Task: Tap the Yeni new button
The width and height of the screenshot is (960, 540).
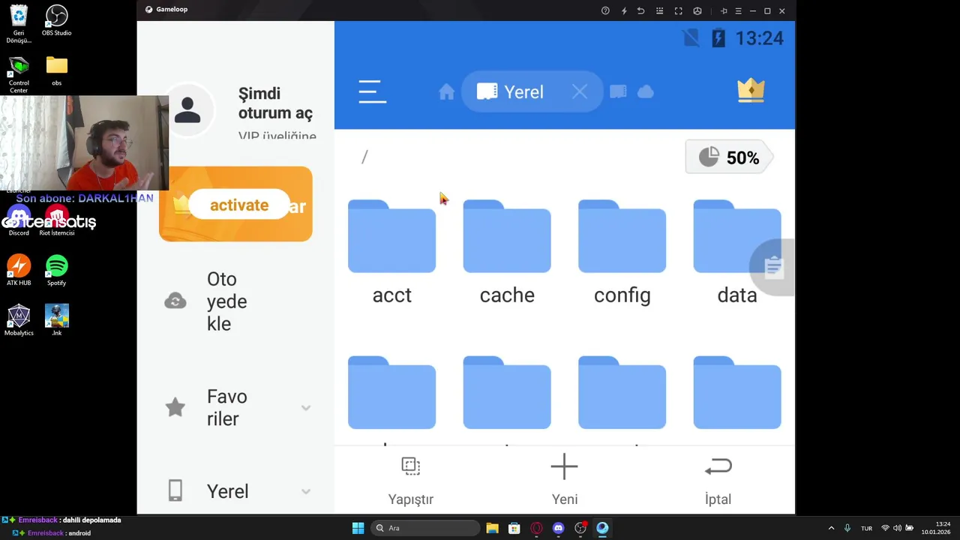Action: tap(565, 481)
